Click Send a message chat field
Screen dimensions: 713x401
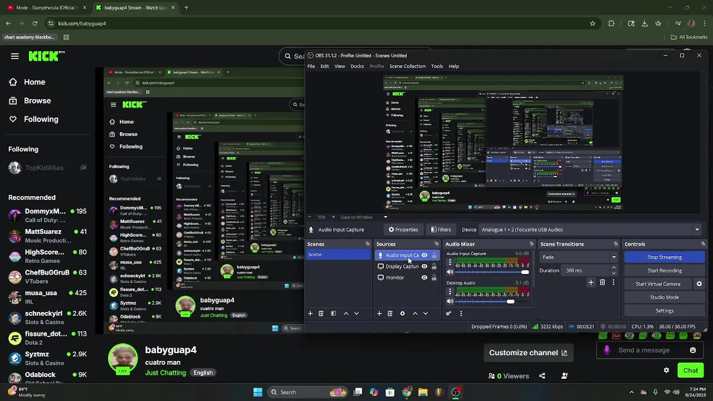click(644, 350)
